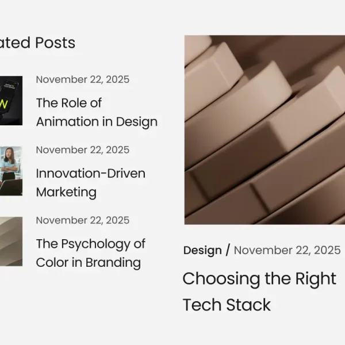Click the date above "The Role of Animation"
Image resolution: width=345 pixels, height=345 pixels.
82,79
